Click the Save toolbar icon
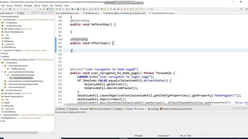The width and height of the screenshot is (248, 139). pos(3,9)
